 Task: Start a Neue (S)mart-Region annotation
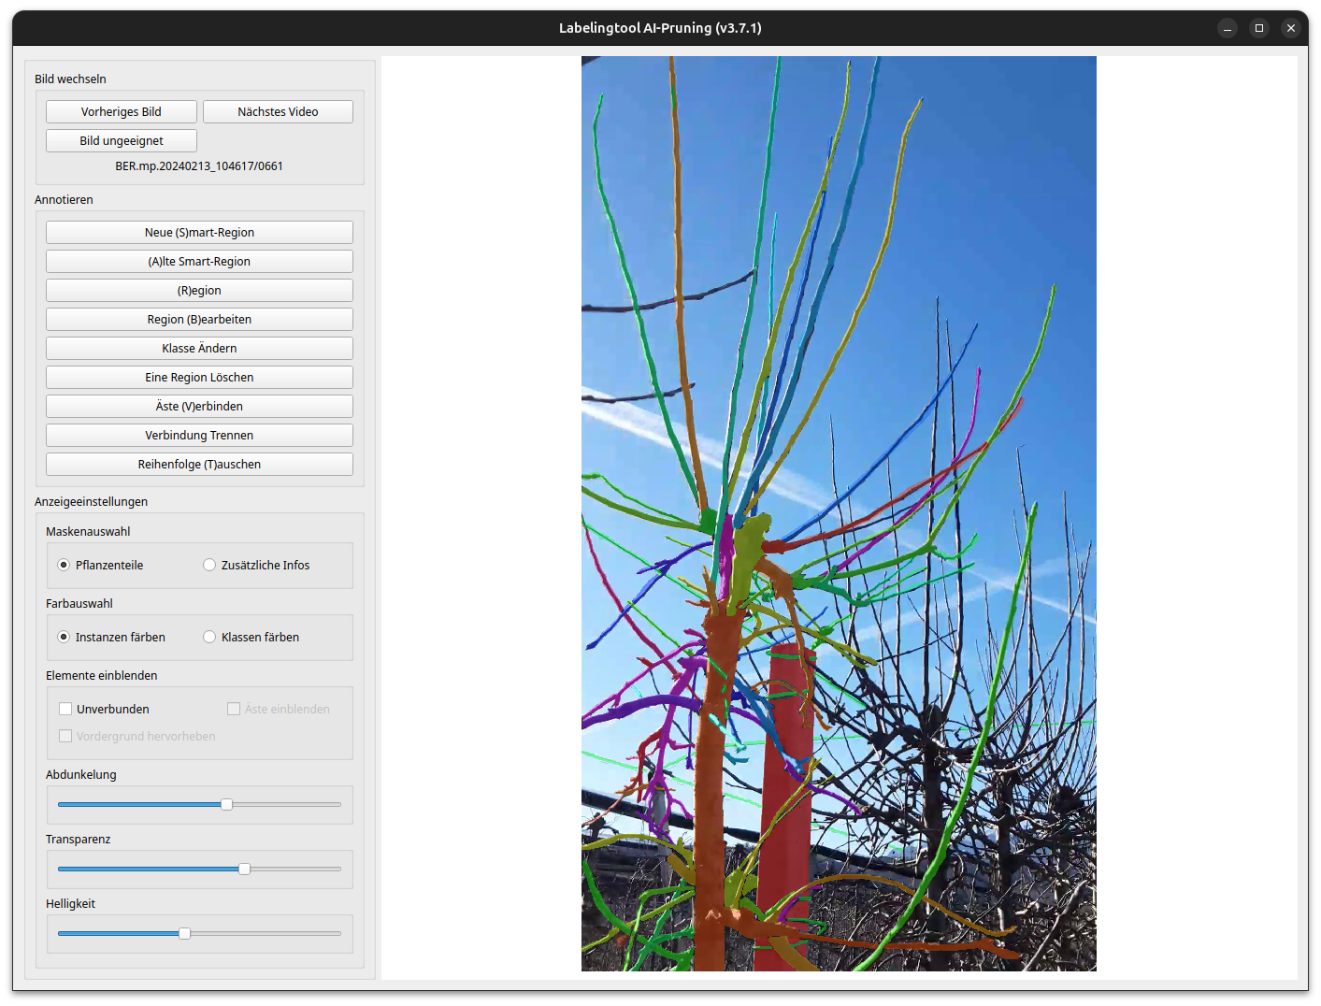(199, 233)
